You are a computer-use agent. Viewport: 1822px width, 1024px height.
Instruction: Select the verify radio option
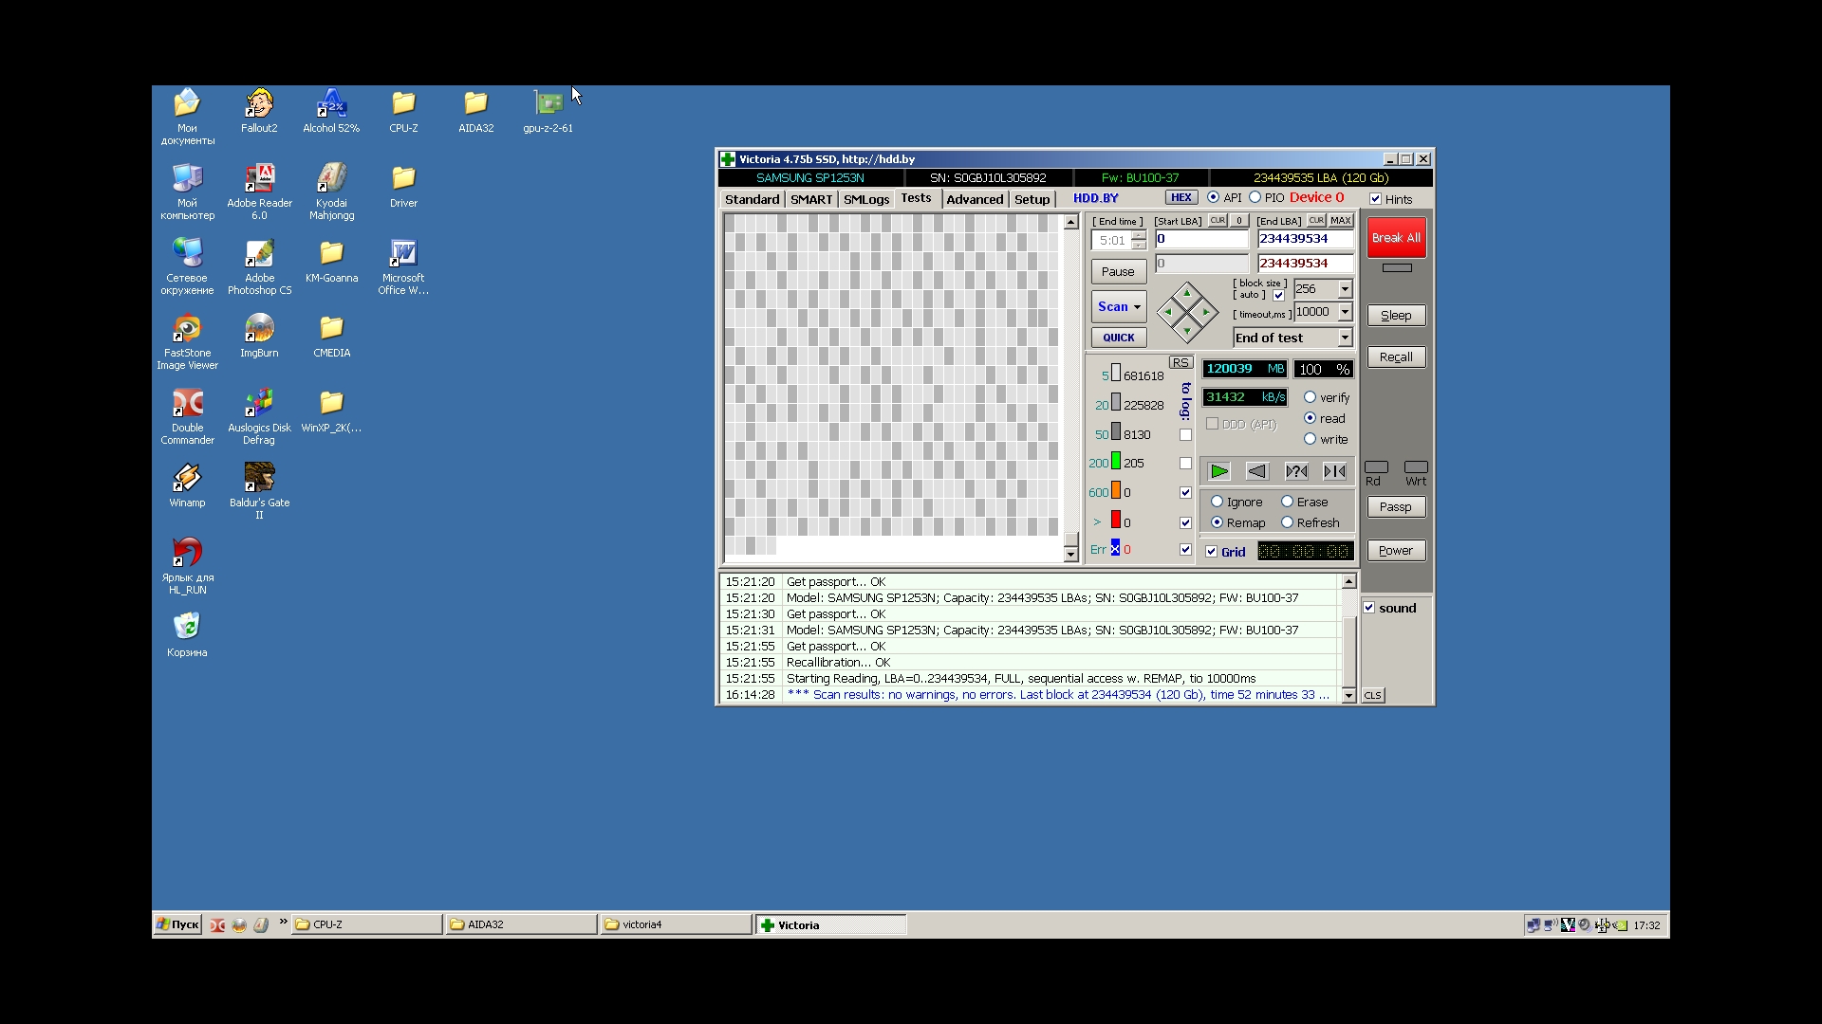[x=1311, y=397]
